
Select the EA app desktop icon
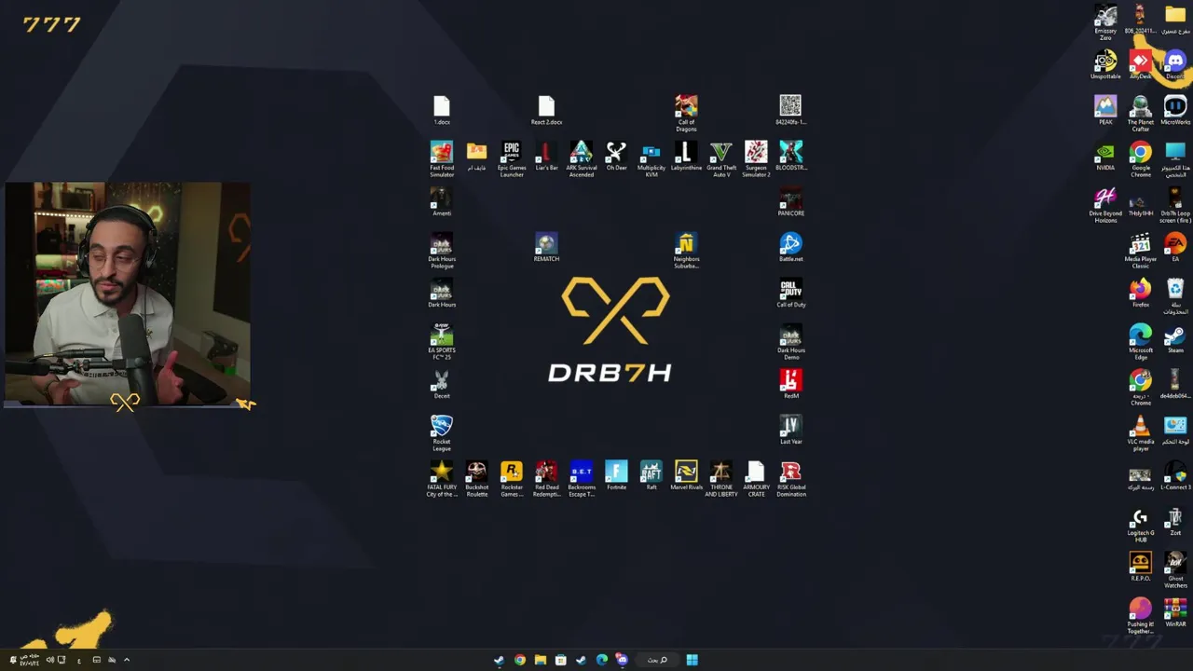click(1175, 247)
